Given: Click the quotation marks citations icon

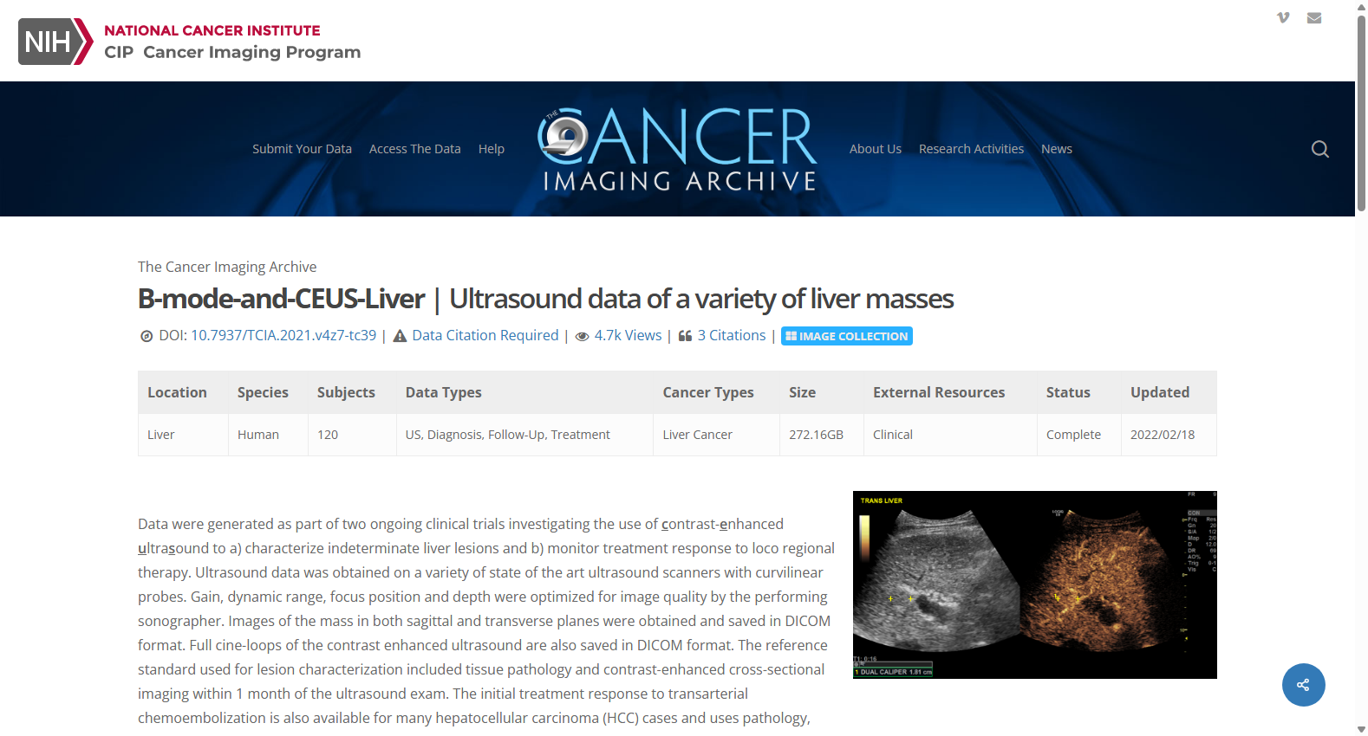Looking at the screenshot, I should pyautogui.click(x=685, y=336).
